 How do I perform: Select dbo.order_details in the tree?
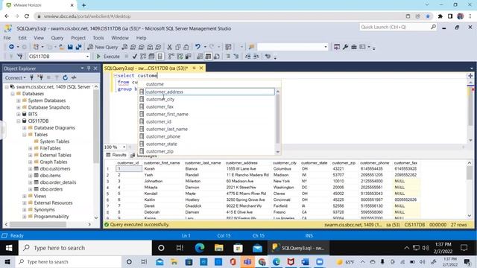(58, 182)
